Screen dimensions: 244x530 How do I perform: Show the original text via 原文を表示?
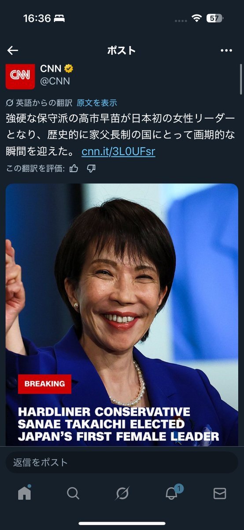(x=97, y=103)
